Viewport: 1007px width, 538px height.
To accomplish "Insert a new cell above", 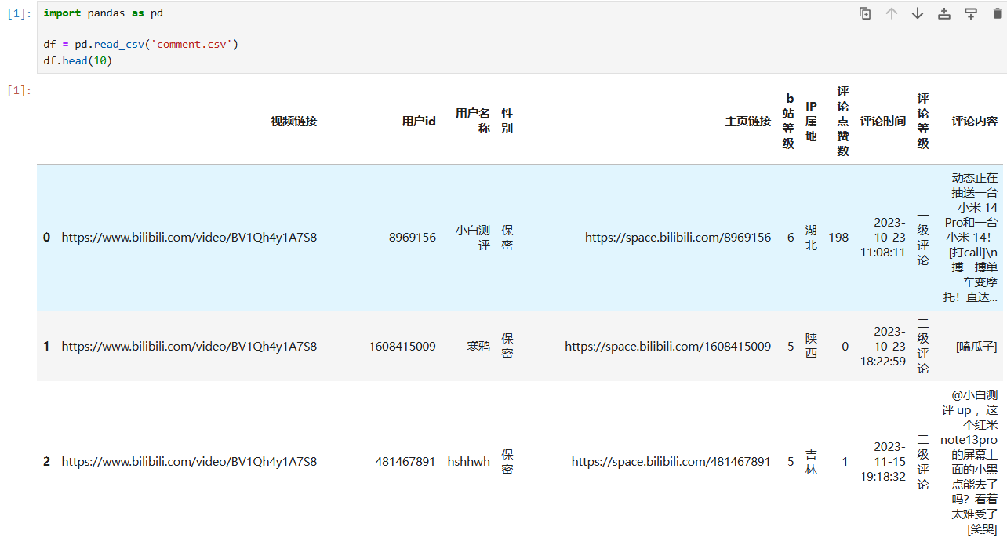I will [944, 13].
